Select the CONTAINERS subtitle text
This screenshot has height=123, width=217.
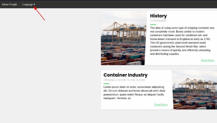point(158,21)
